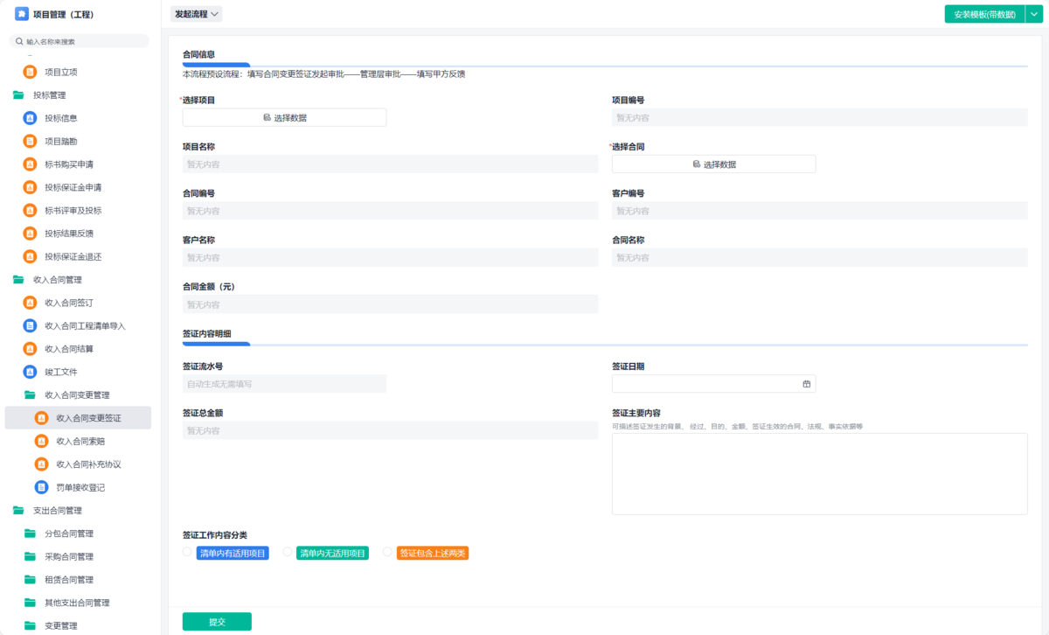Click the 签证主要内容 text area
Image resolution: width=1049 pixels, height=635 pixels.
(x=819, y=474)
